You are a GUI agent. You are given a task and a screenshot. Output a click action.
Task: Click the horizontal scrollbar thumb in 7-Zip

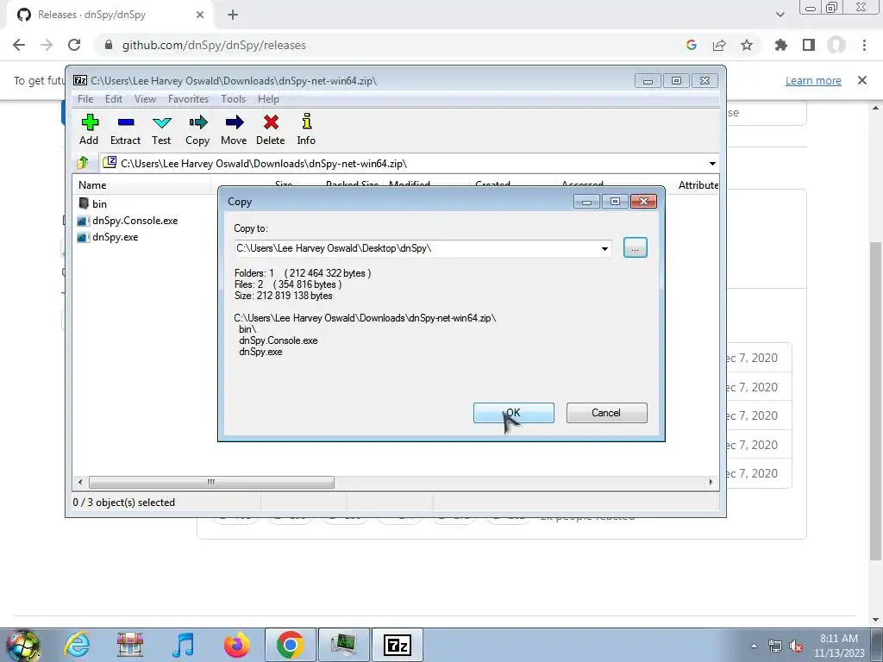211,482
